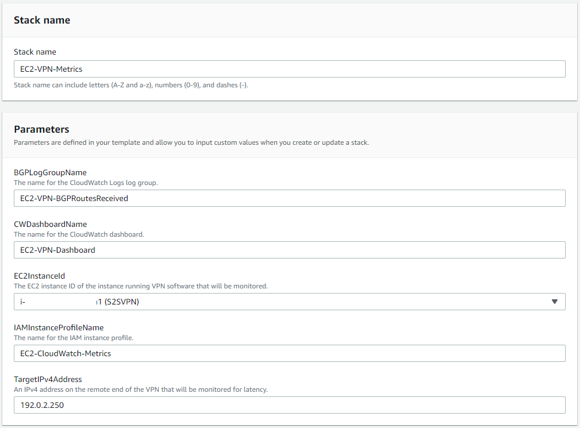580x428 pixels.
Task: Click the EC2InstanceId dropdown chevron arrow
Action: (554, 302)
